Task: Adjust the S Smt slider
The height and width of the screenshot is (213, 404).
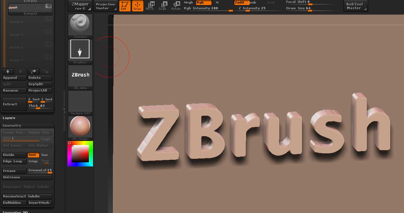Action: click(x=47, y=100)
